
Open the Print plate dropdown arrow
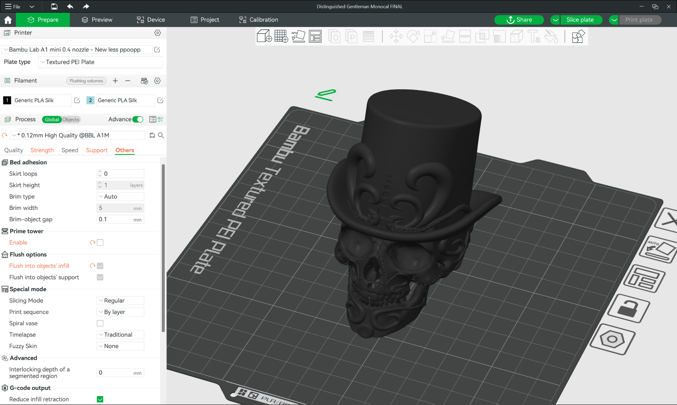(x=614, y=20)
